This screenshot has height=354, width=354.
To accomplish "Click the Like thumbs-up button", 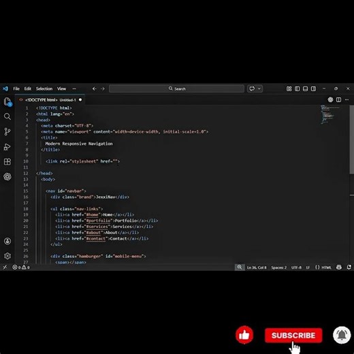I will (x=244, y=335).
